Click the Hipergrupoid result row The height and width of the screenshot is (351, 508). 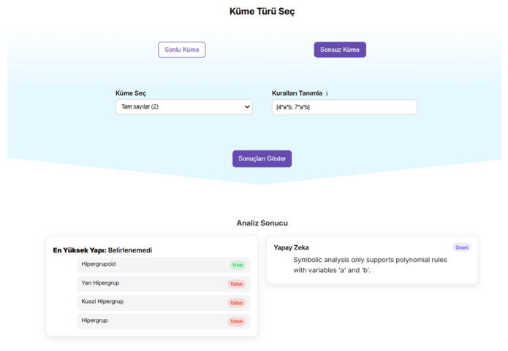pos(164,265)
